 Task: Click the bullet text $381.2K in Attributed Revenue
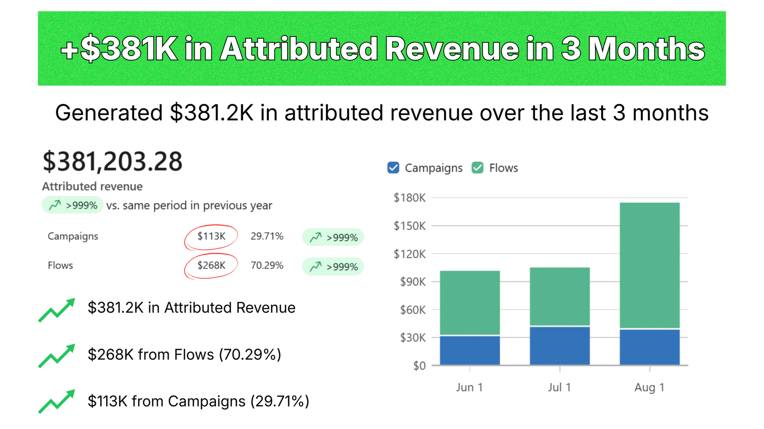(x=191, y=308)
